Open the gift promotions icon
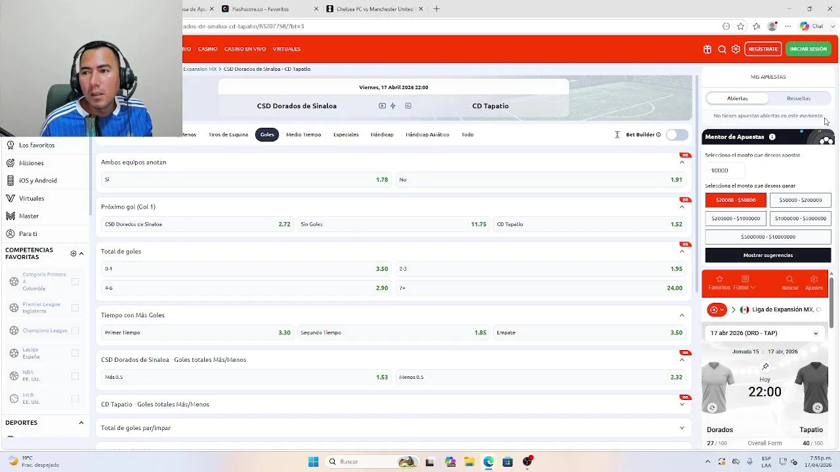840x472 pixels. coord(707,49)
